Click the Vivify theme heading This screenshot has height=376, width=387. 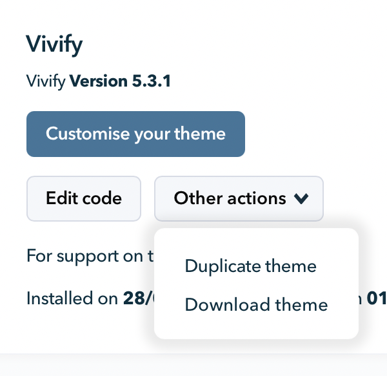click(x=54, y=45)
